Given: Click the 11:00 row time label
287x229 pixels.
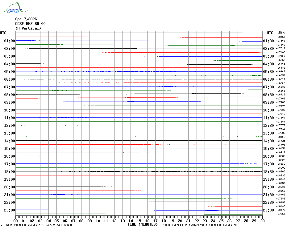Looking at the screenshot, I should coord(10,118).
